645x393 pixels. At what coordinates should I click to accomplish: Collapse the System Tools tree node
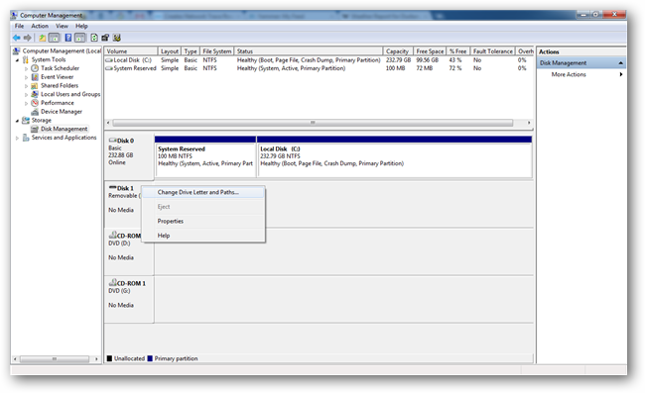click(x=17, y=60)
